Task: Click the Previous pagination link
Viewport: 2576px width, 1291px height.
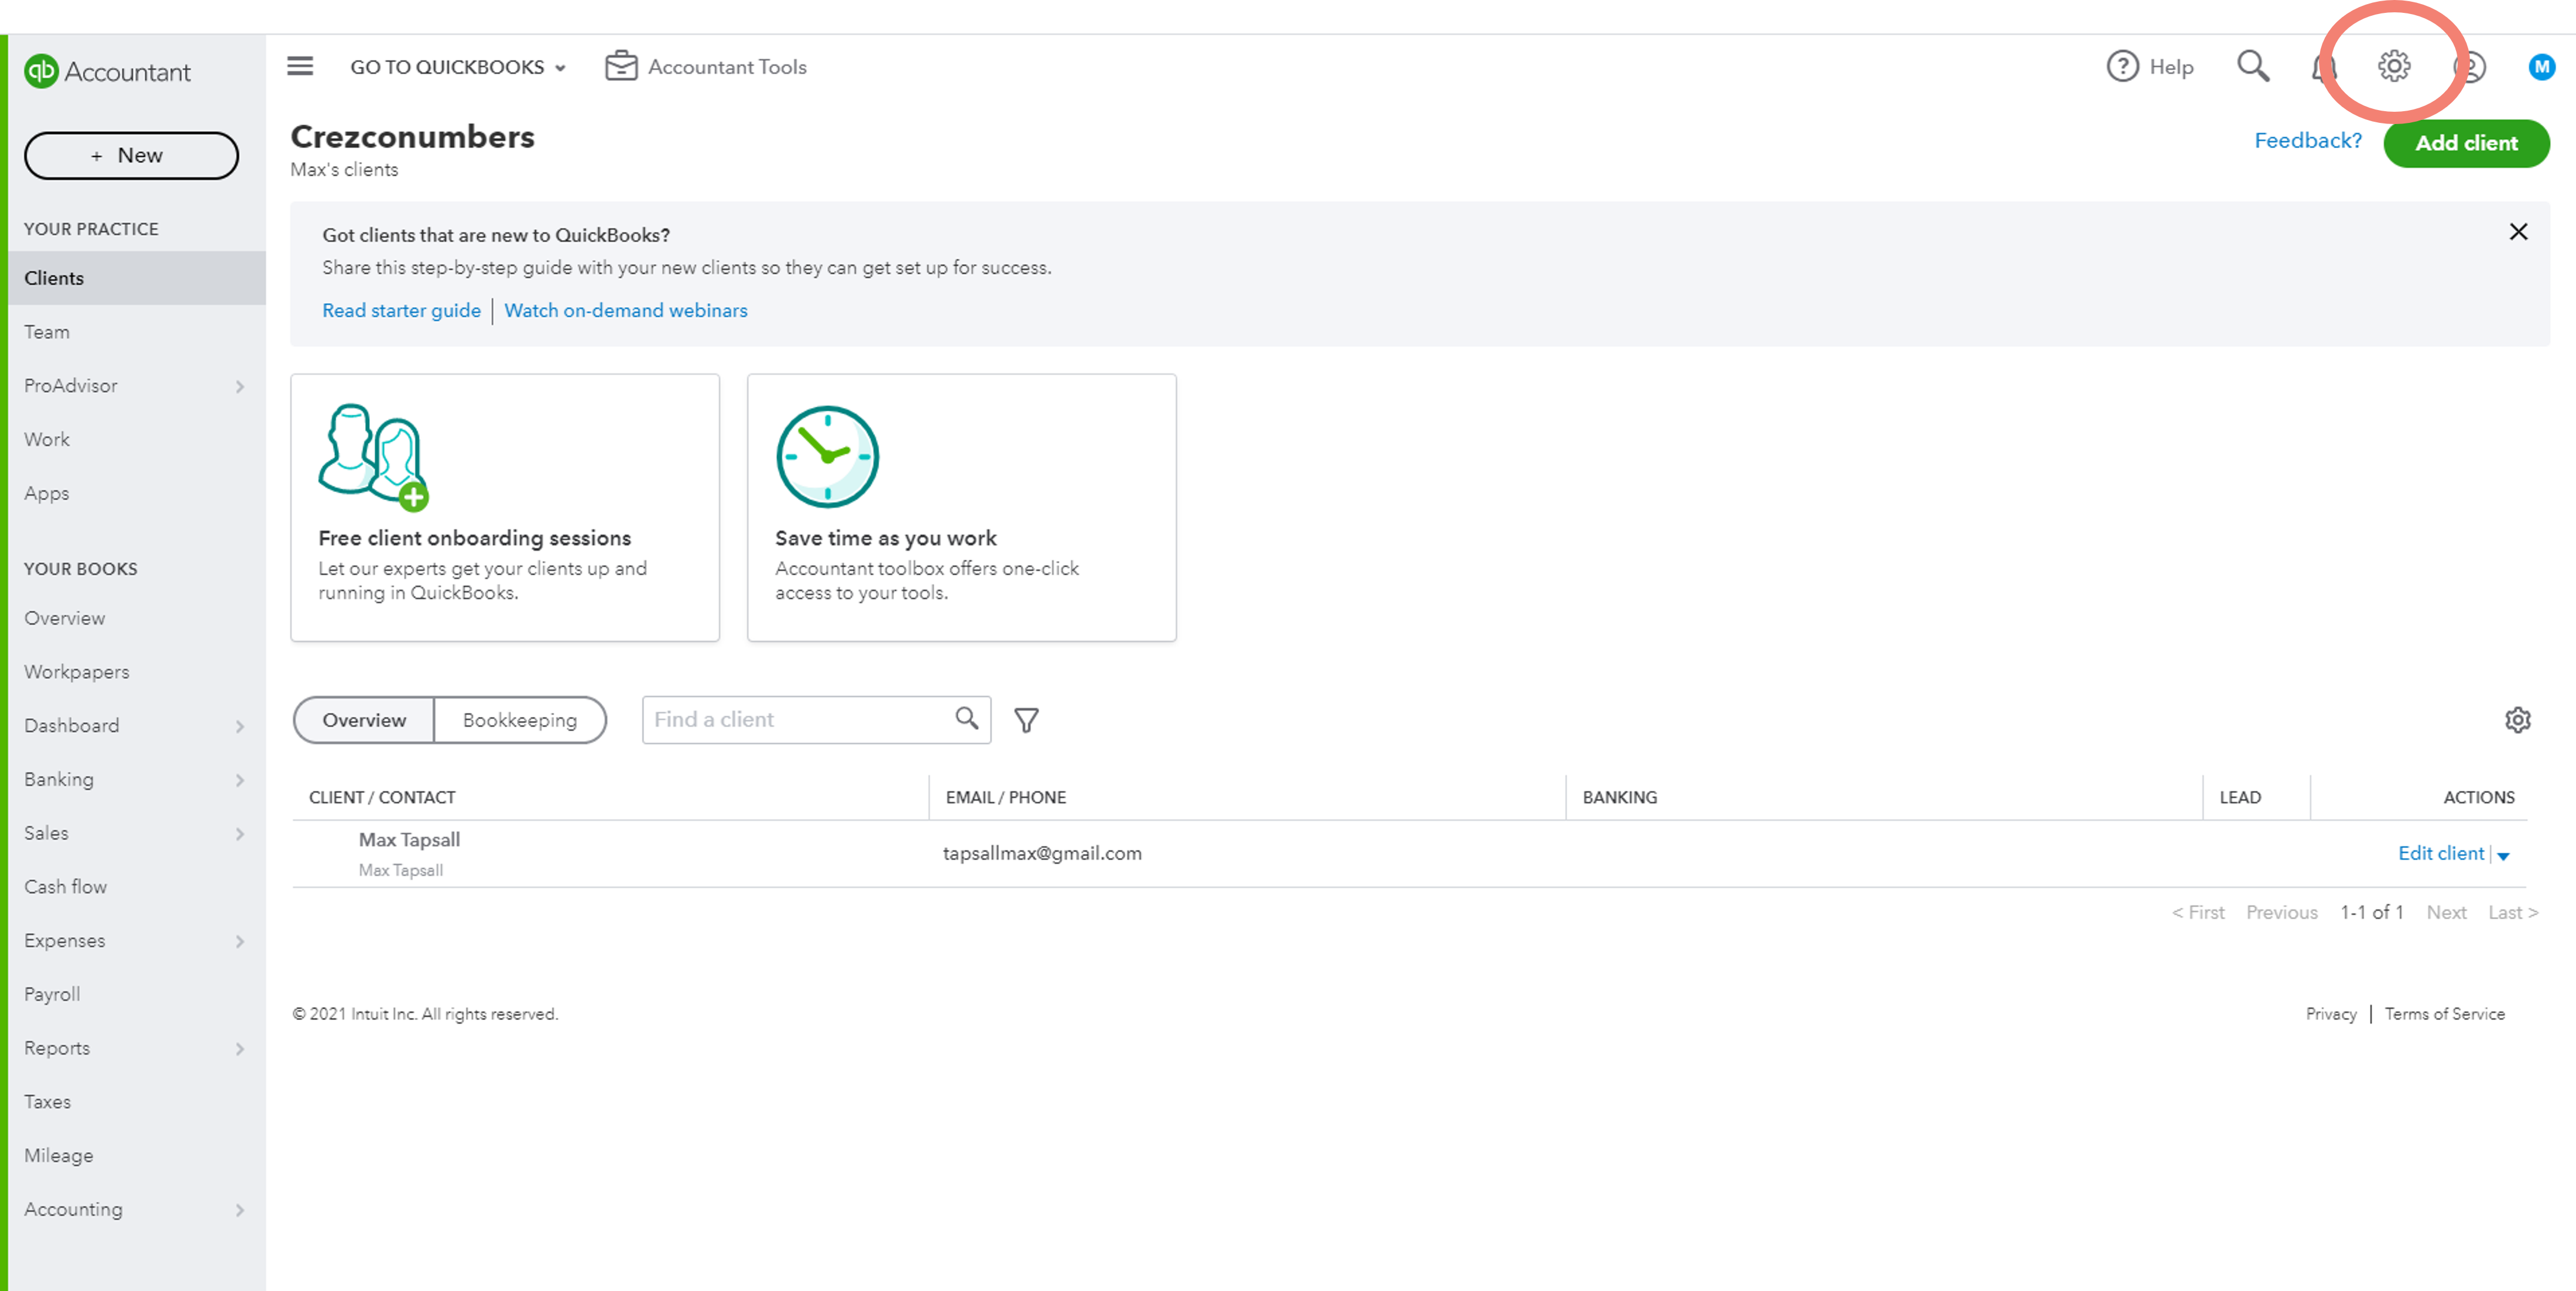Action: 2281,912
